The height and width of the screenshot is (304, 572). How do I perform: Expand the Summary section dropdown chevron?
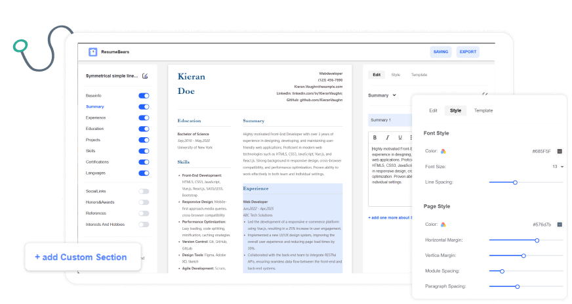tap(394, 96)
